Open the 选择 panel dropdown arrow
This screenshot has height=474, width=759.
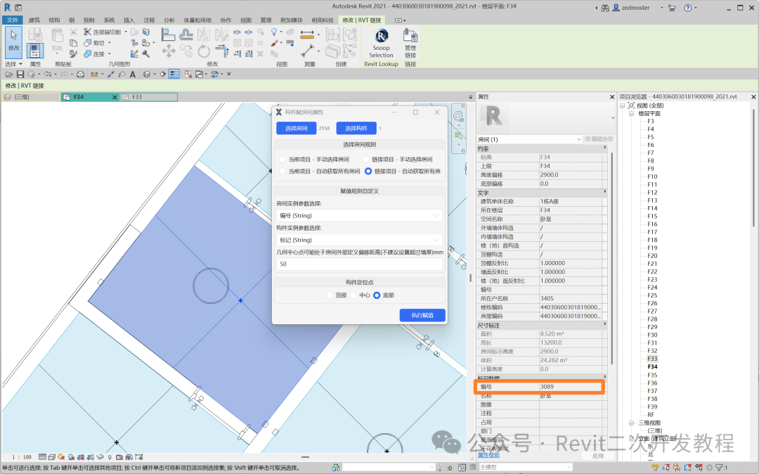20,64
